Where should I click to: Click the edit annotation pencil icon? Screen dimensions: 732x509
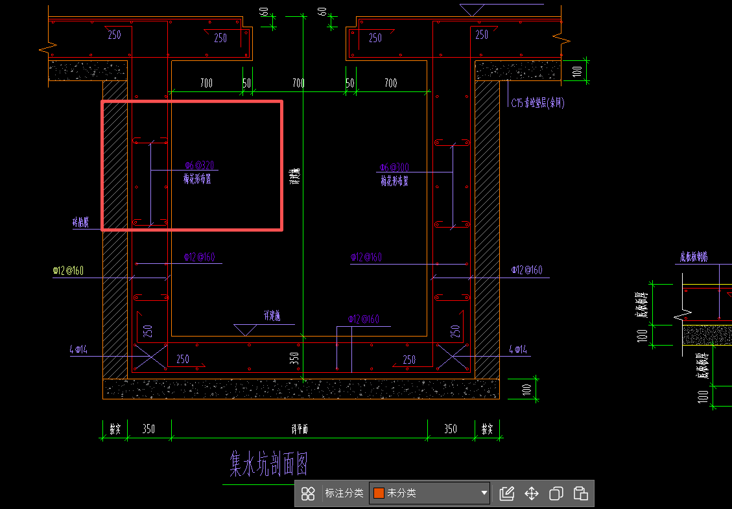click(x=506, y=493)
